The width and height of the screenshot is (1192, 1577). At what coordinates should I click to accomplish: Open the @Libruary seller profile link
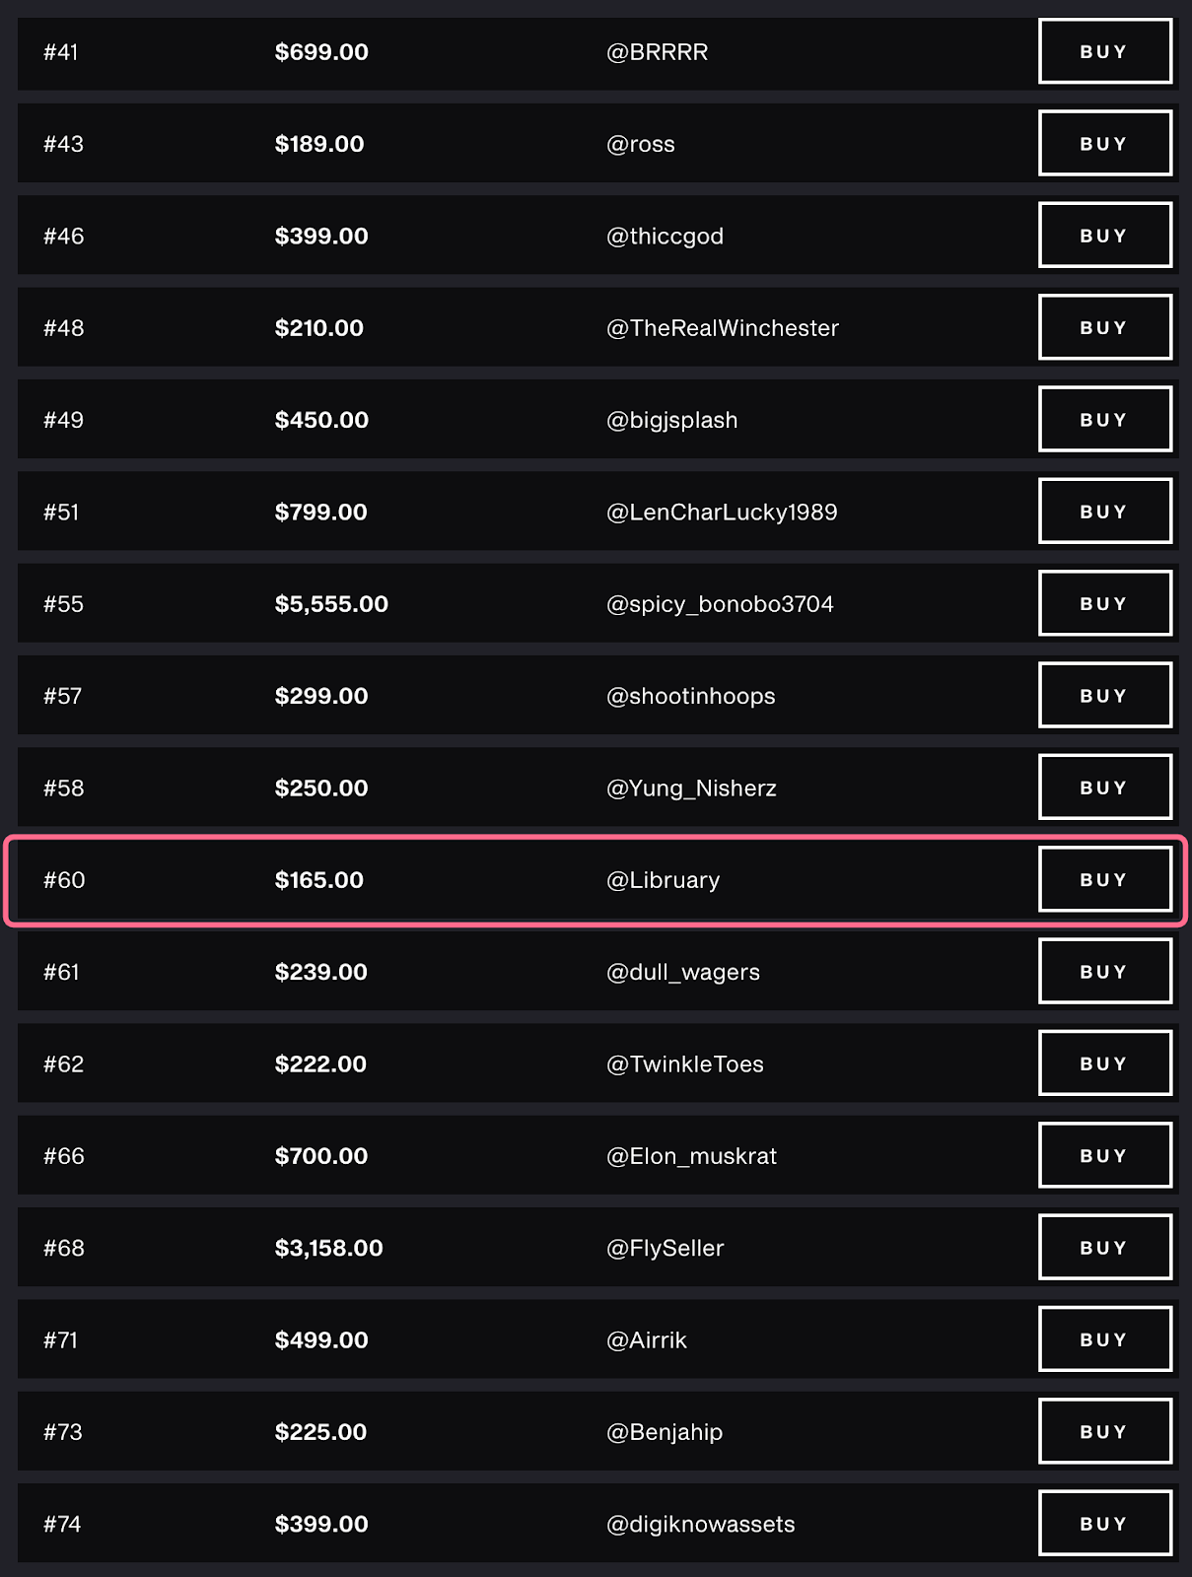[663, 880]
